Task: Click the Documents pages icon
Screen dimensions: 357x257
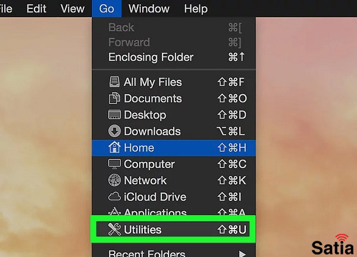Action: (114, 98)
